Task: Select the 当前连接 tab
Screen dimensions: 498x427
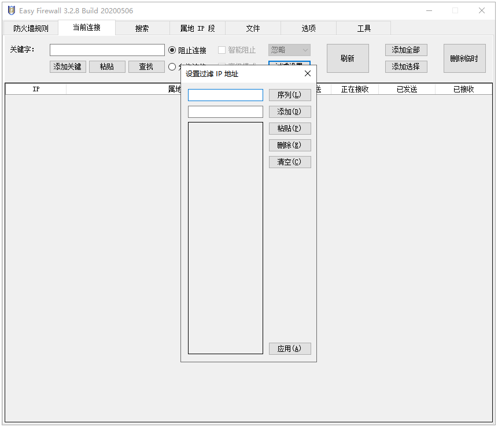Action: coord(87,28)
